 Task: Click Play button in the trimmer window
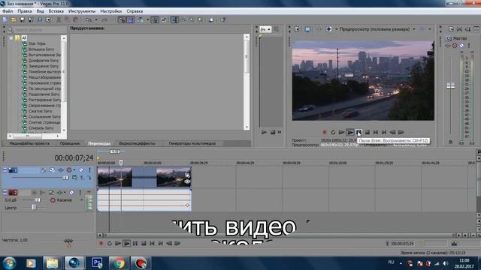pos(264,132)
